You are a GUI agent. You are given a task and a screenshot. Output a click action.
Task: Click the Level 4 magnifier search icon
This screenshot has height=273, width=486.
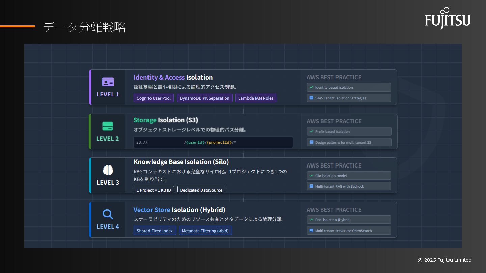point(108,214)
